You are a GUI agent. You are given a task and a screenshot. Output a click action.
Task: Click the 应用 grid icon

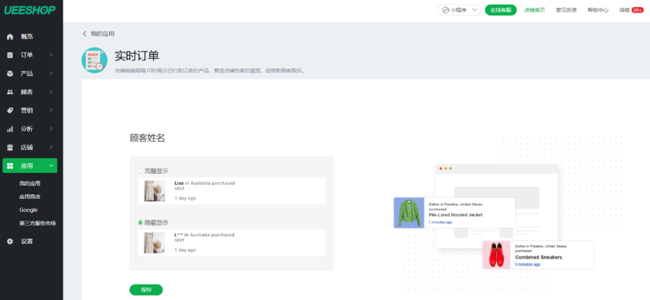(x=10, y=166)
